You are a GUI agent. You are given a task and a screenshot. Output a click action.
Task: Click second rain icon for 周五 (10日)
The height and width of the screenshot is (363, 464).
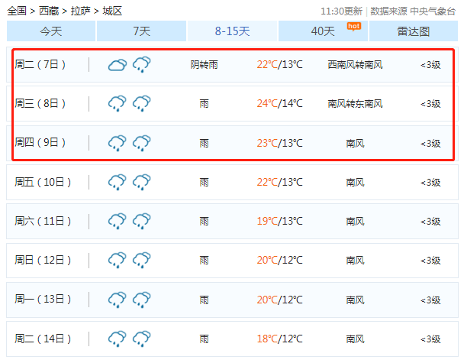coord(142,182)
